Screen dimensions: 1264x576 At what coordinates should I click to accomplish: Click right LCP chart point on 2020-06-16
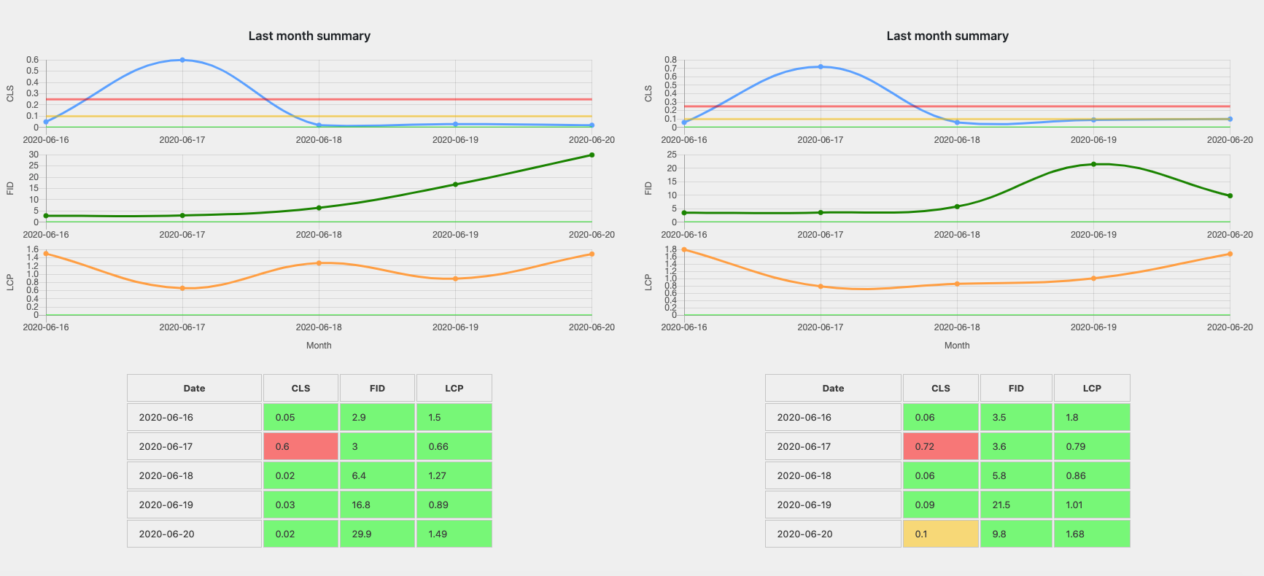684,250
